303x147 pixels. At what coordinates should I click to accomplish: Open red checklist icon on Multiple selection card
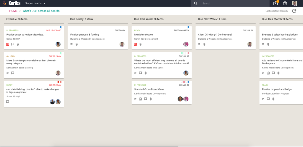click(136, 44)
